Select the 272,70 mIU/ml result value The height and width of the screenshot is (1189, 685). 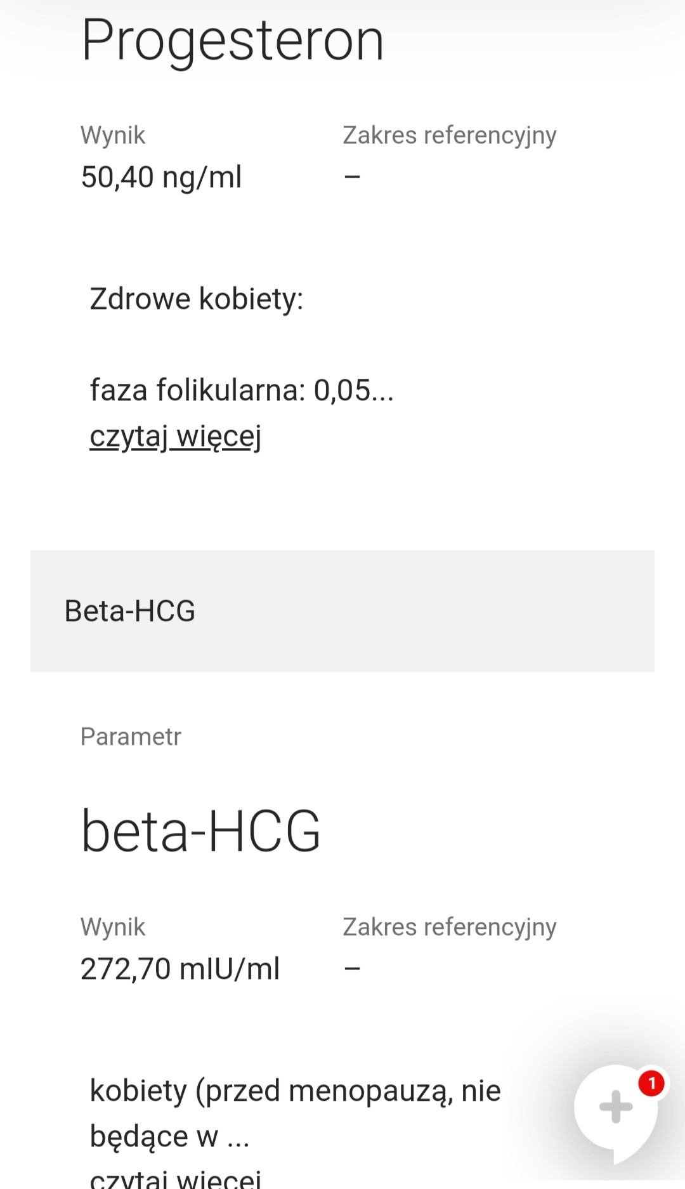click(x=180, y=969)
